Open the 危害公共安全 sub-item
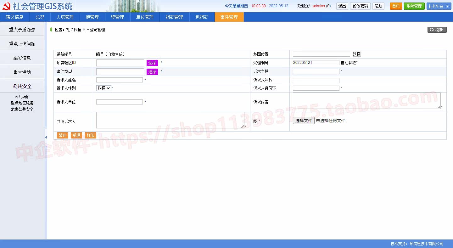Screen dimensions: 453x248 (22, 109)
